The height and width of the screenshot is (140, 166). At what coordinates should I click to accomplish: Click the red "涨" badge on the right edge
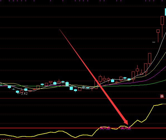coord(162,96)
